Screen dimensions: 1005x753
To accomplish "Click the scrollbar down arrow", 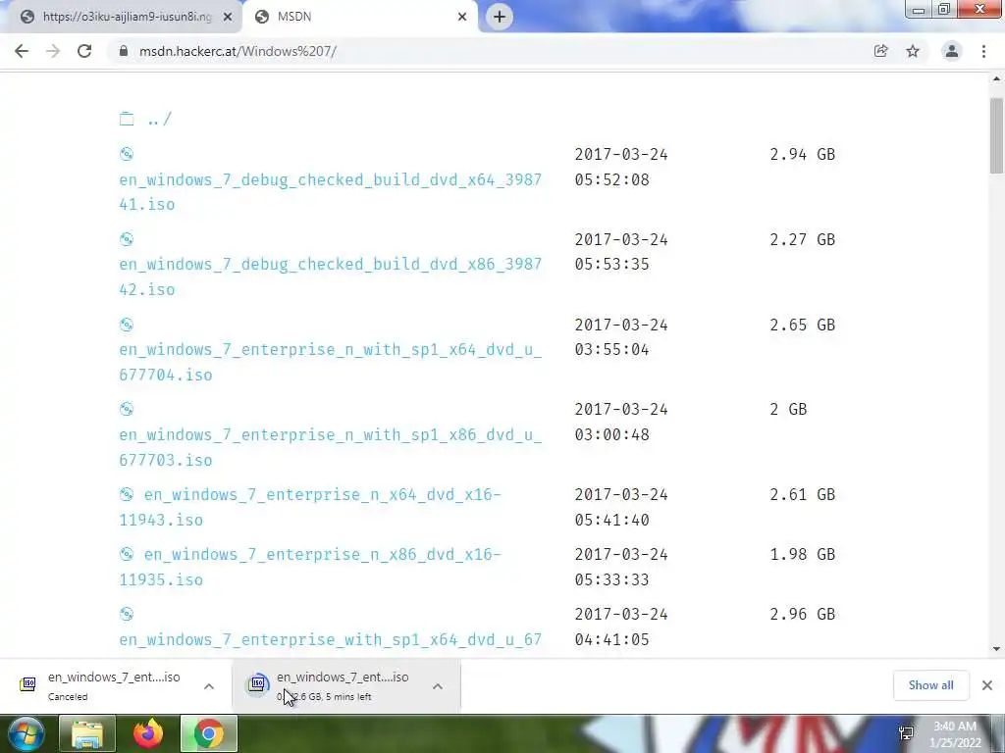I will point(996,649).
